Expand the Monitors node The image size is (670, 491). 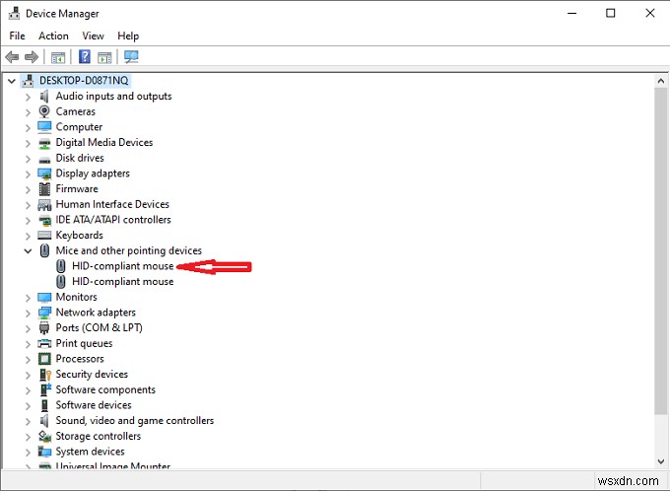click(28, 298)
